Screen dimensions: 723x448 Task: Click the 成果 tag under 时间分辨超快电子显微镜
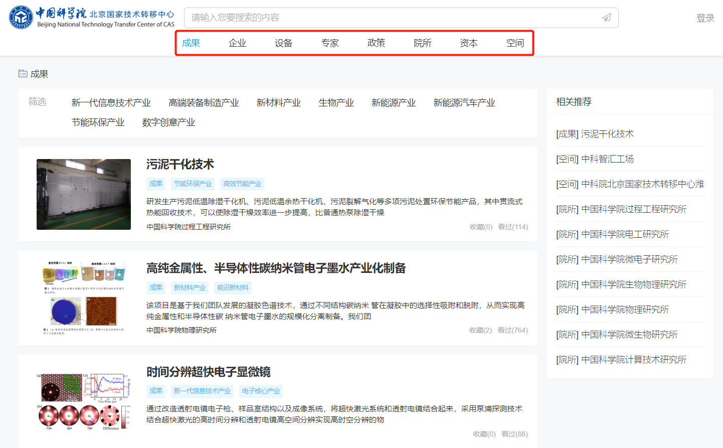156,391
